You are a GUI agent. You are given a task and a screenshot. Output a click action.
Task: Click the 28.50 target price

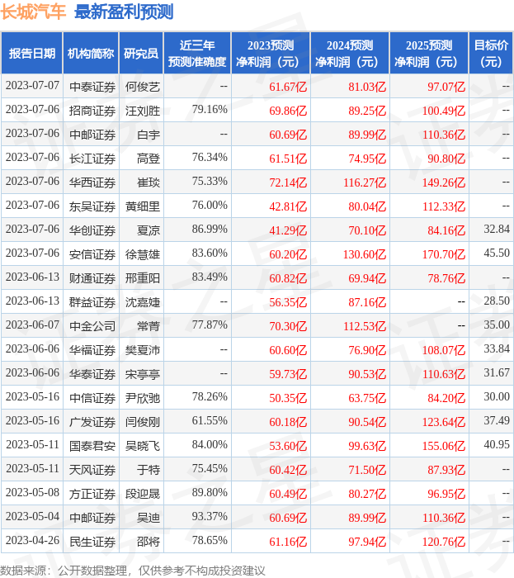pos(497,301)
